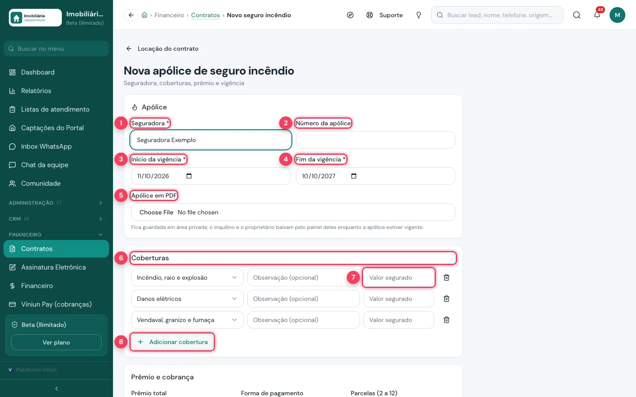Remove Vendaval, granizo e fumaça coverage

pos(447,320)
